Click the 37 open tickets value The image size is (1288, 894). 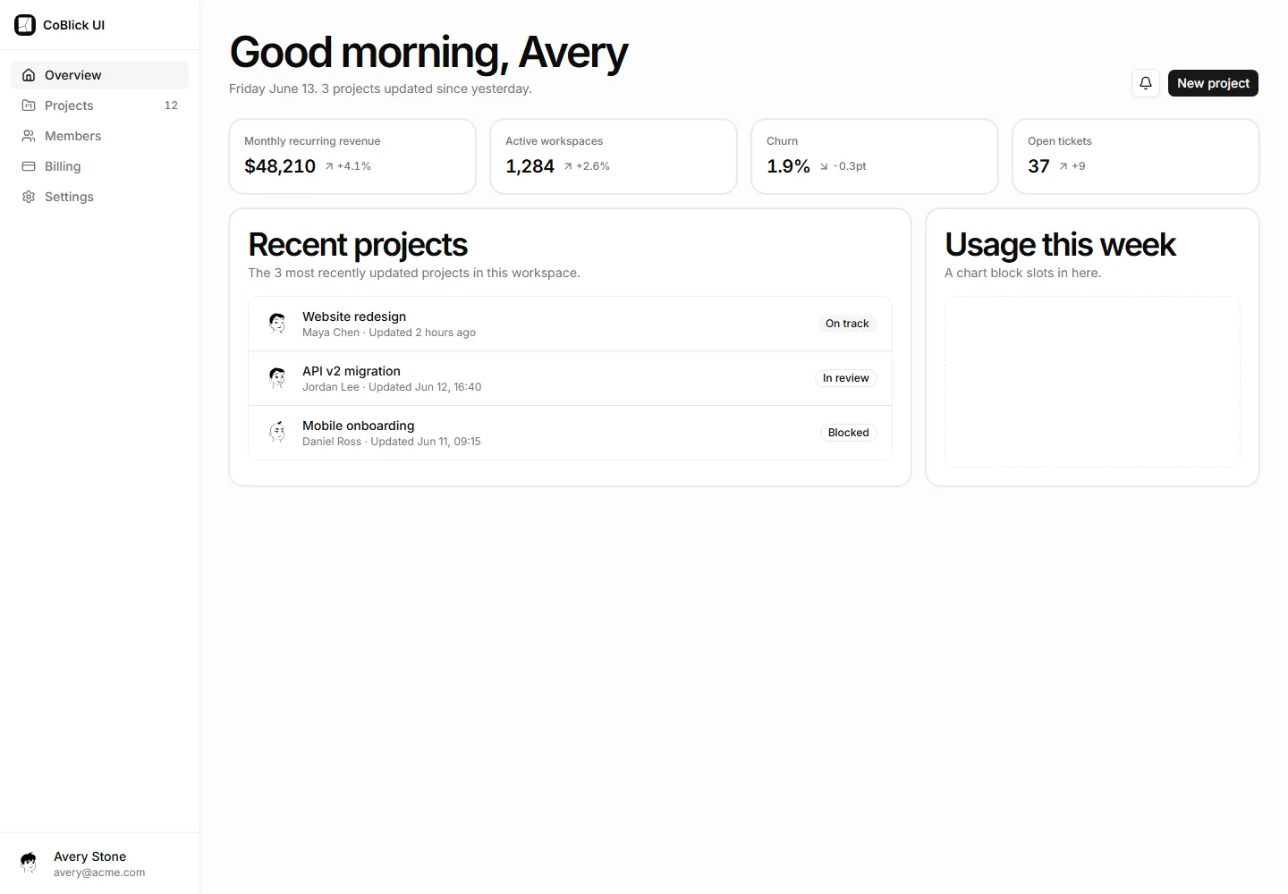pos(1038,166)
